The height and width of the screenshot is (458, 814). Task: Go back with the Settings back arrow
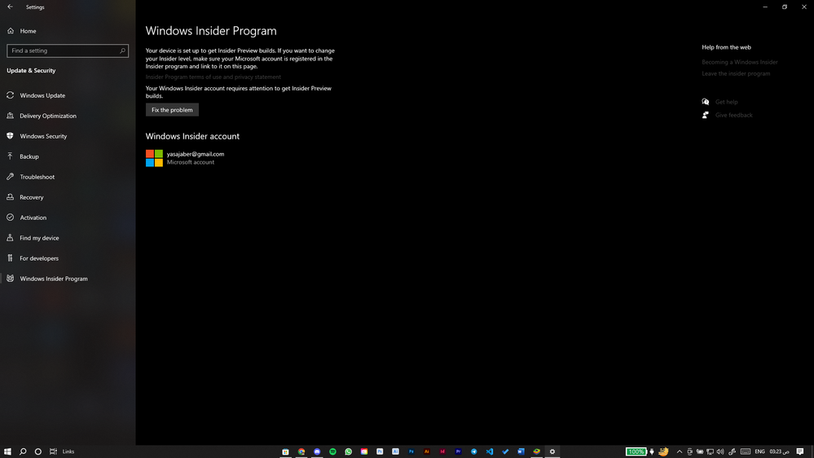11,7
